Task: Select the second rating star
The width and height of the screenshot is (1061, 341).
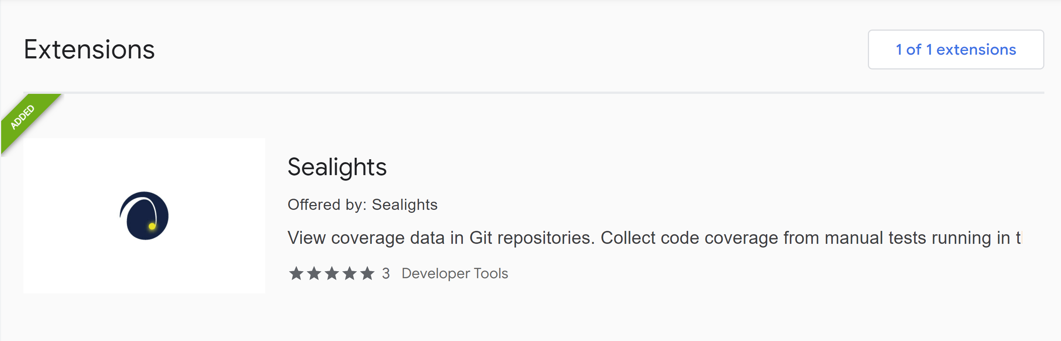Action: [x=314, y=273]
